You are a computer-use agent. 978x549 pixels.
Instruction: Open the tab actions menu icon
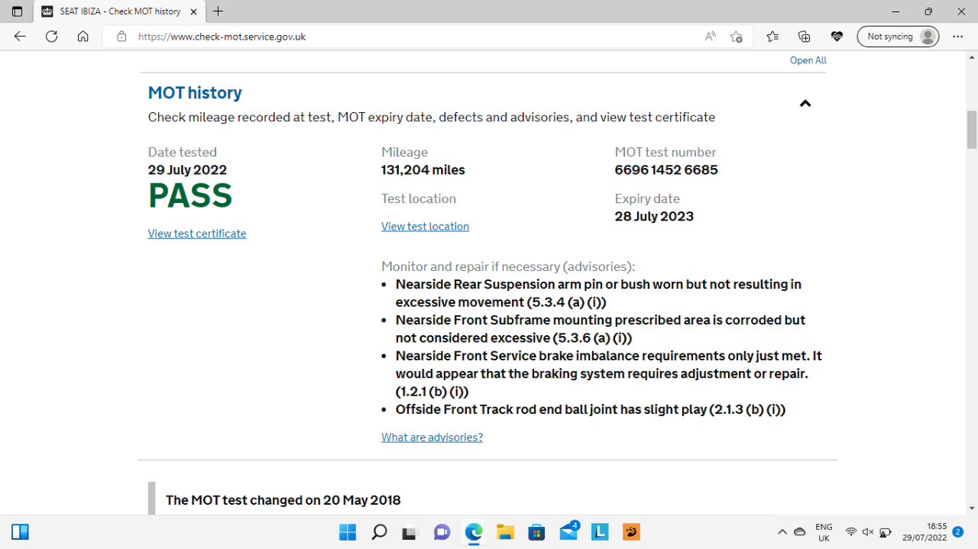(x=17, y=11)
